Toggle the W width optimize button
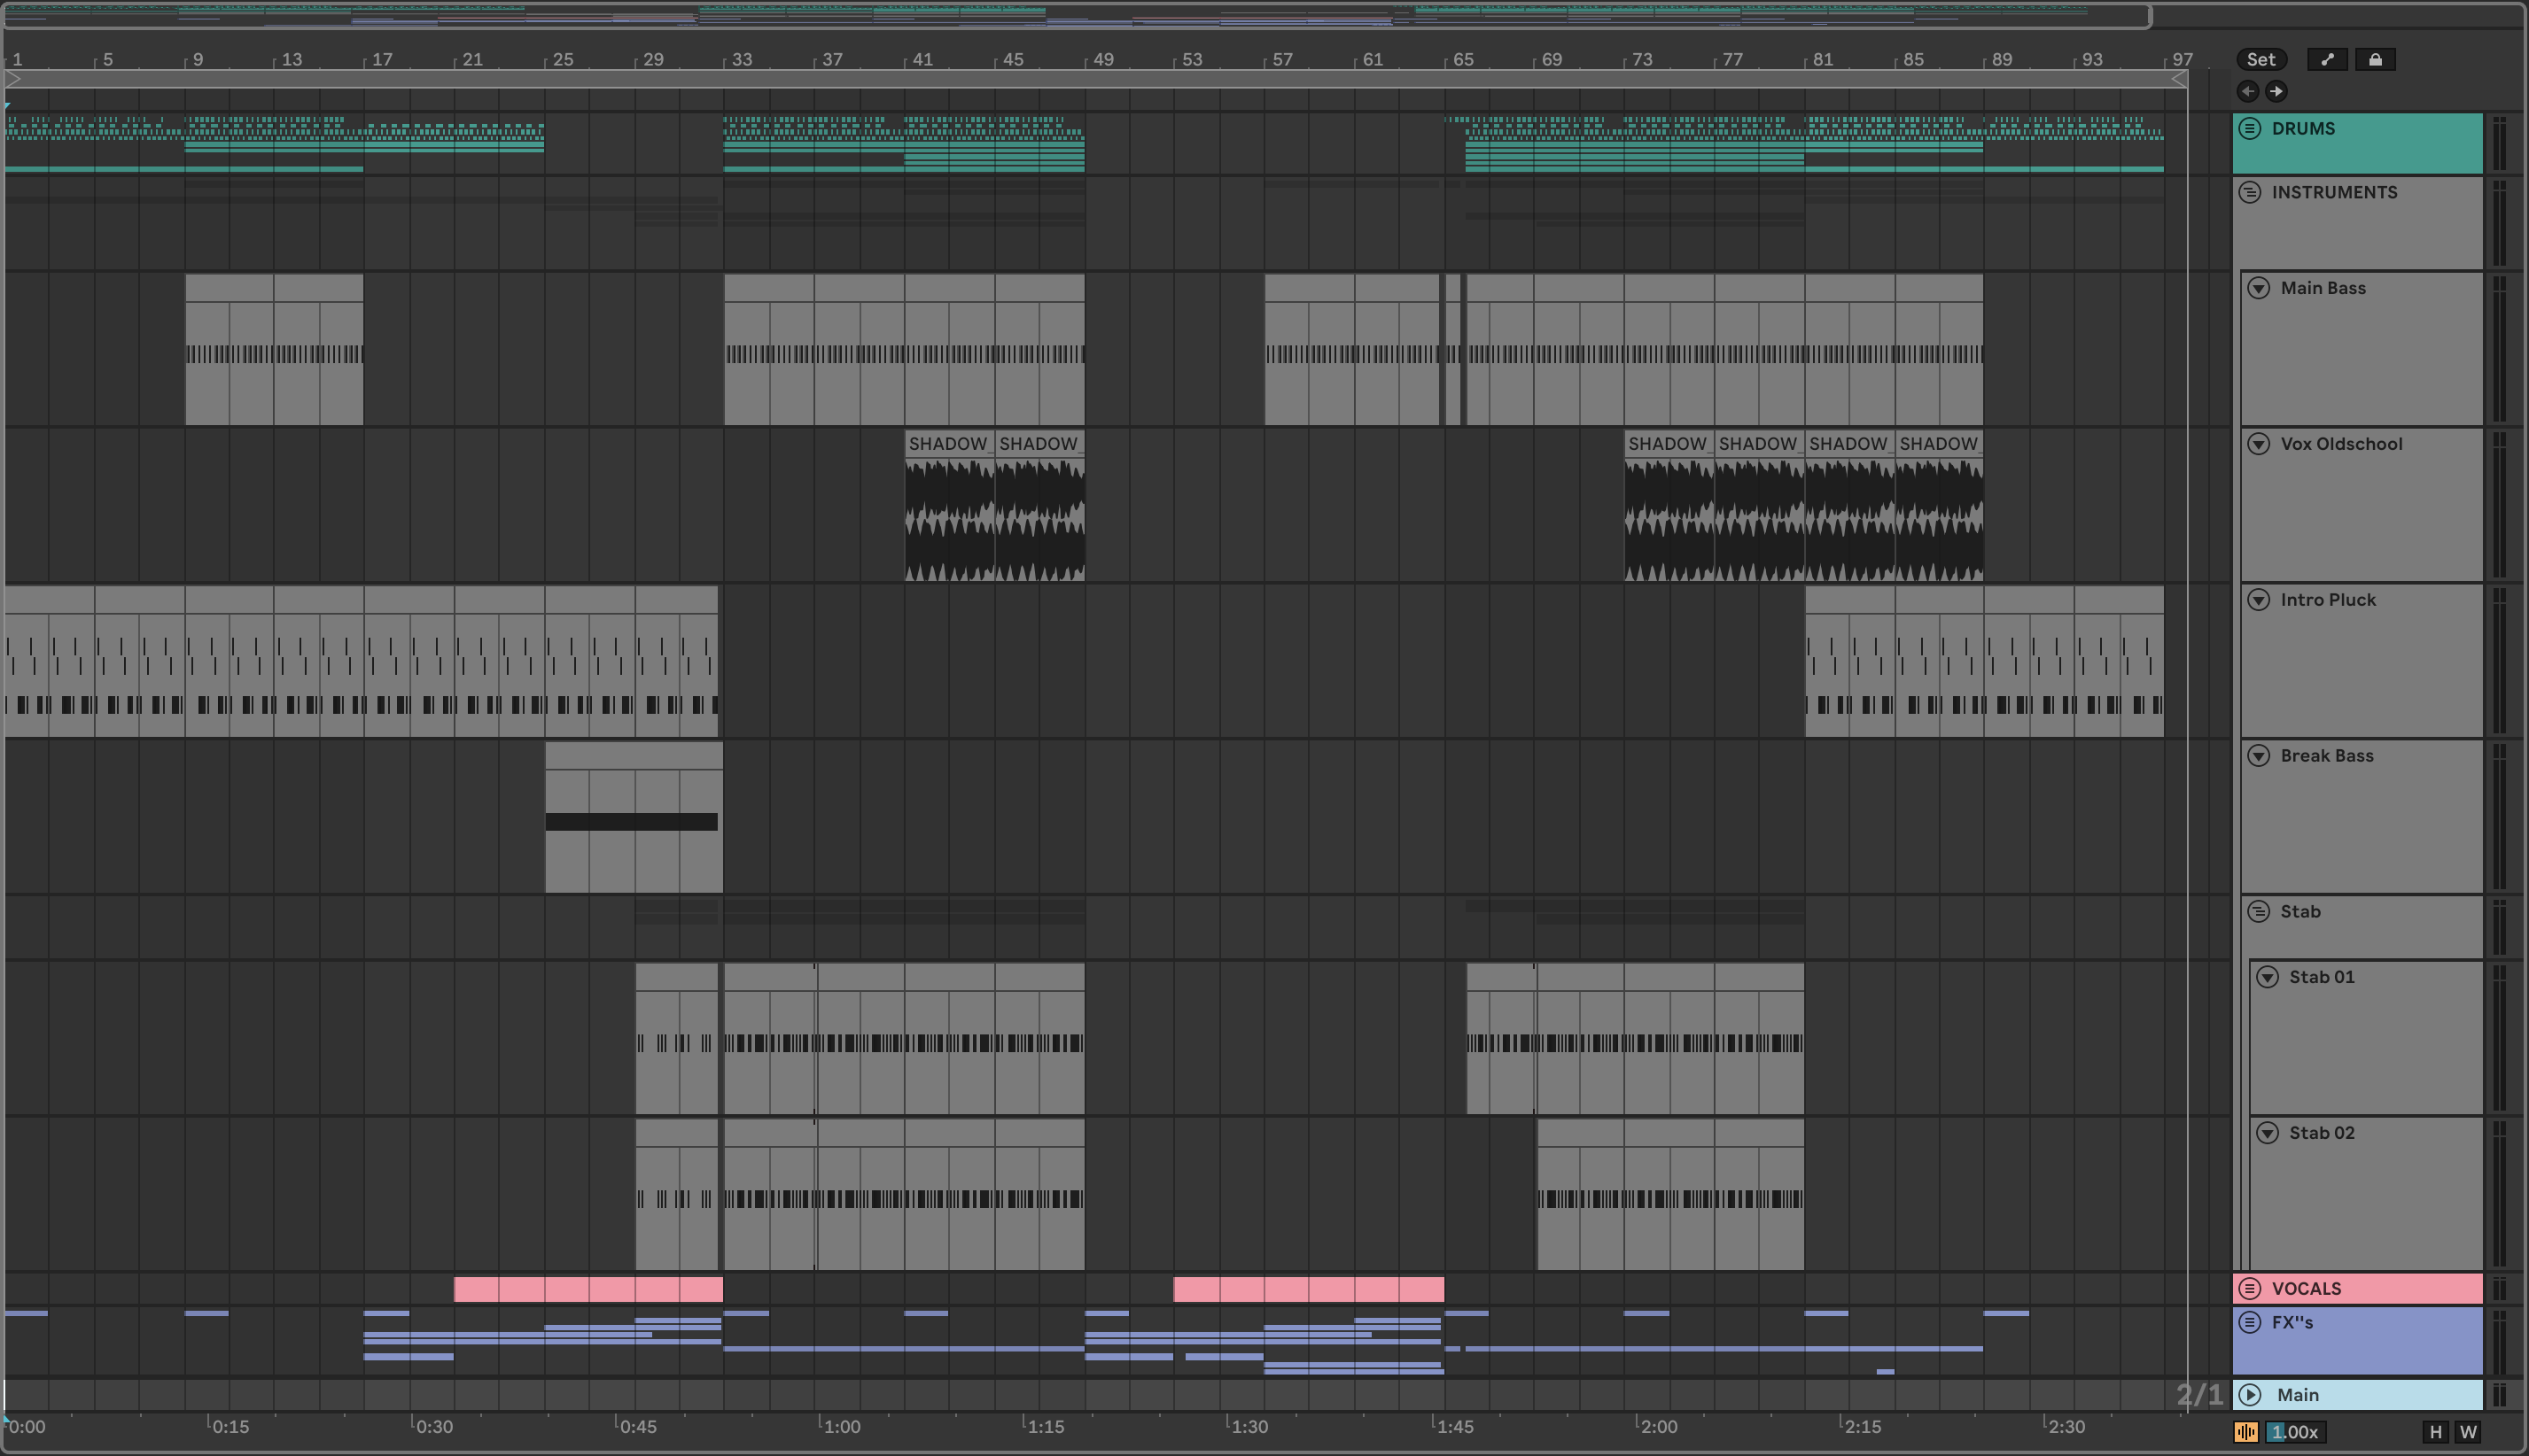Image resolution: width=2529 pixels, height=1456 pixels. click(2468, 1432)
